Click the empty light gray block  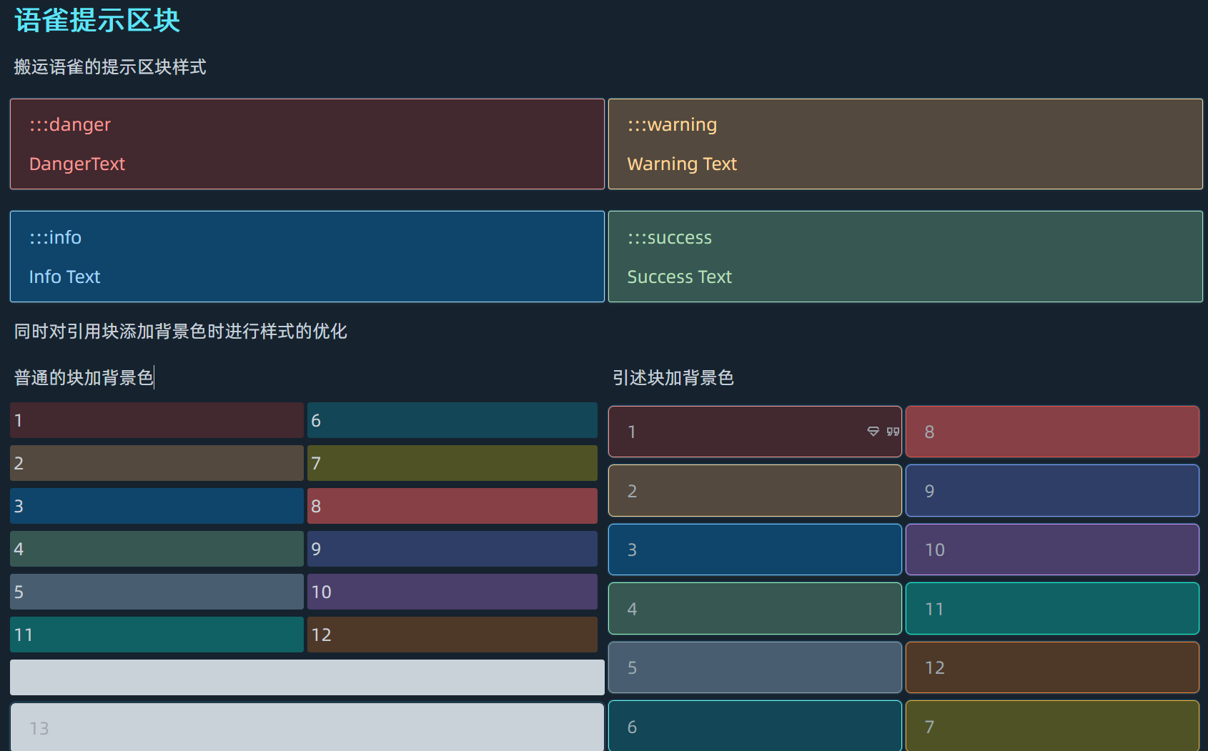(307, 677)
